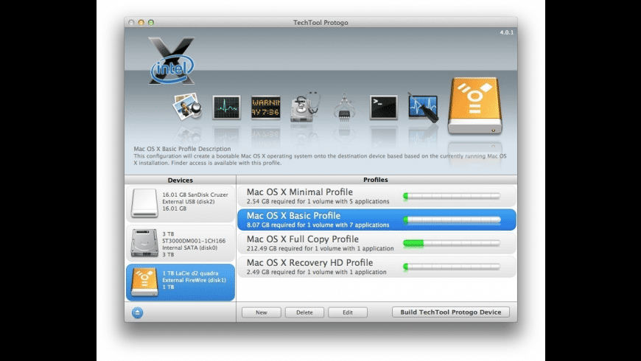This screenshot has width=641, height=361.
Task: Select the screwdriver monitor tool icon
Action: (423, 107)
